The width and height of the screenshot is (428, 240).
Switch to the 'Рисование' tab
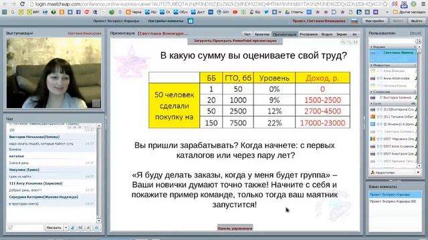(309, 34)
